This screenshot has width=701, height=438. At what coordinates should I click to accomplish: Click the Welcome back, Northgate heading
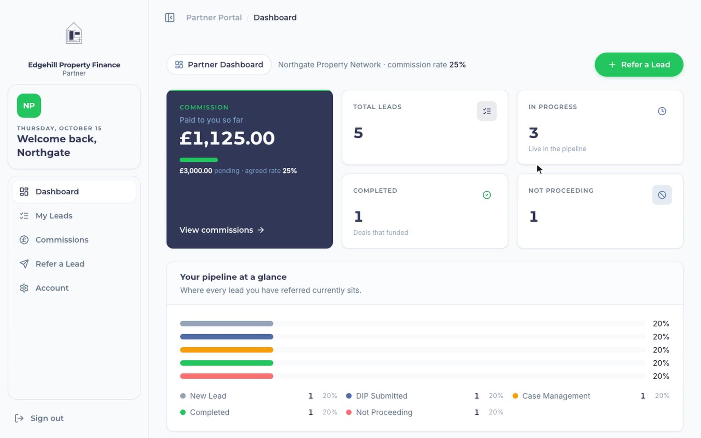57,145
